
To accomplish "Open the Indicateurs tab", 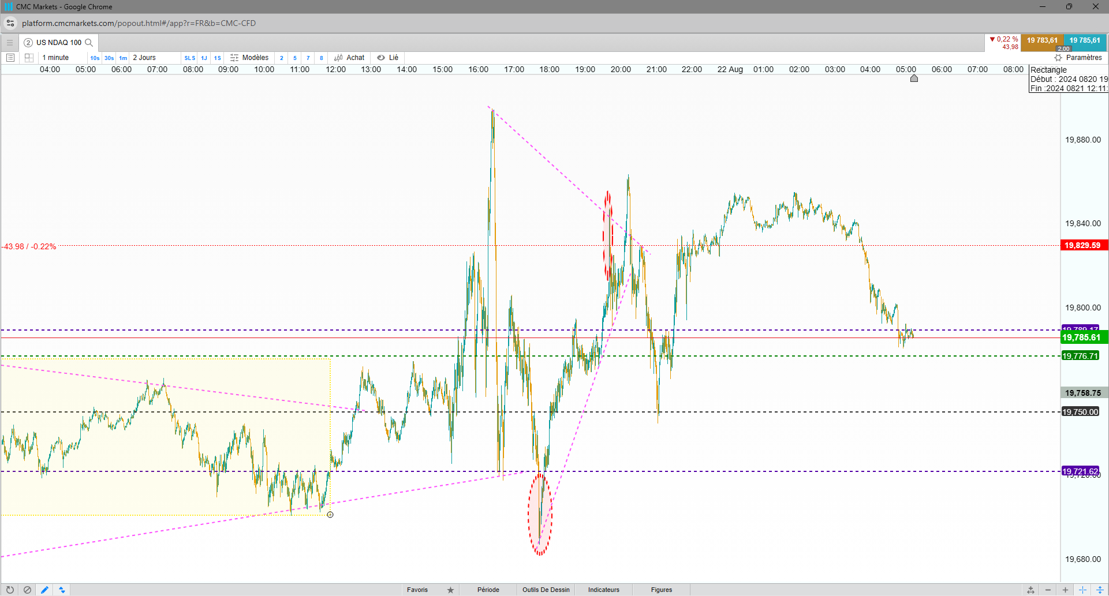I will click(604, 590).
